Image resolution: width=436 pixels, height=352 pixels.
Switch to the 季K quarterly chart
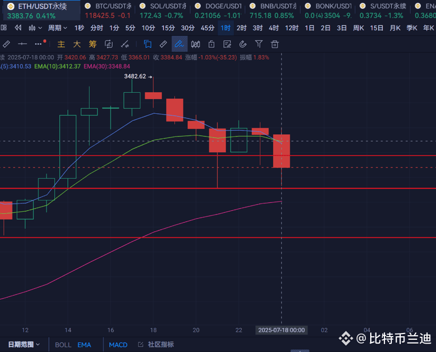(412, 28)
